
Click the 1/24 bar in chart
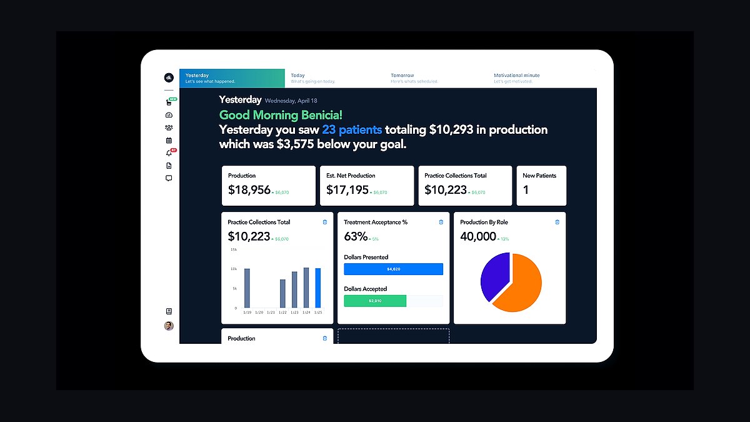tap(306, 288)
